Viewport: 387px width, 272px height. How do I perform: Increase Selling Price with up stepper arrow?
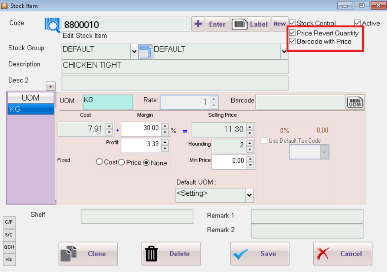pyautogui.click(x=250, y=127)
